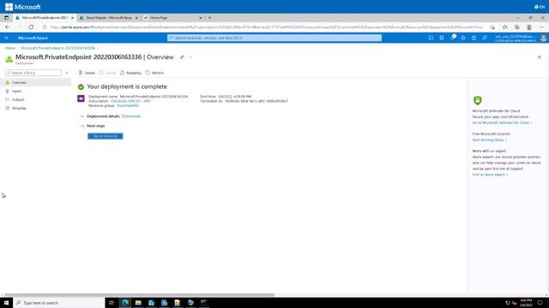Click the Microsoft Defender shield icon
Screen dimensions: 549x308
[x=477, y=100]
